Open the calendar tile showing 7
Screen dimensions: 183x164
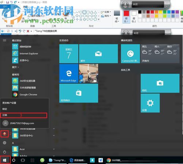coord(69,54)
